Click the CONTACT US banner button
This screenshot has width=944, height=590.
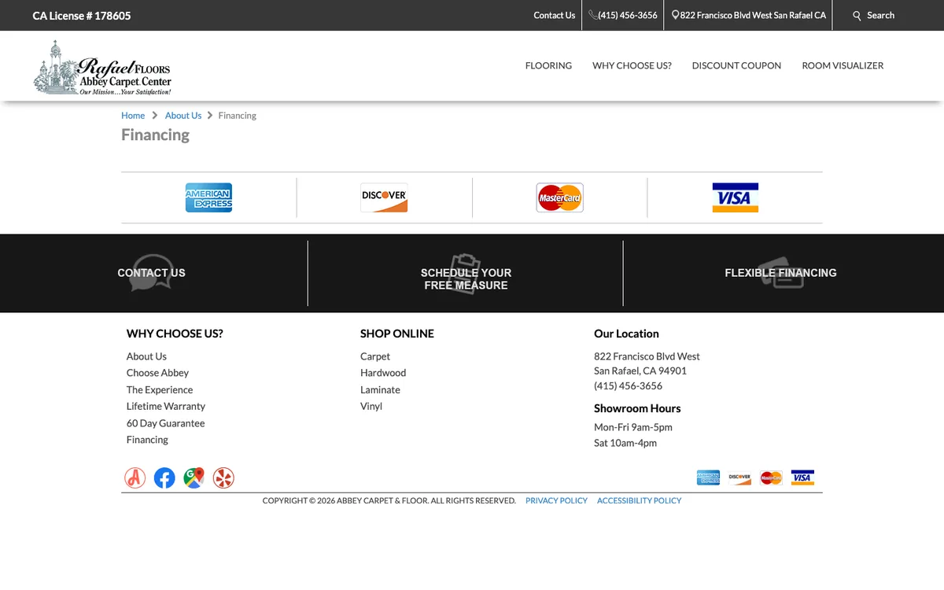pos(151,273)
